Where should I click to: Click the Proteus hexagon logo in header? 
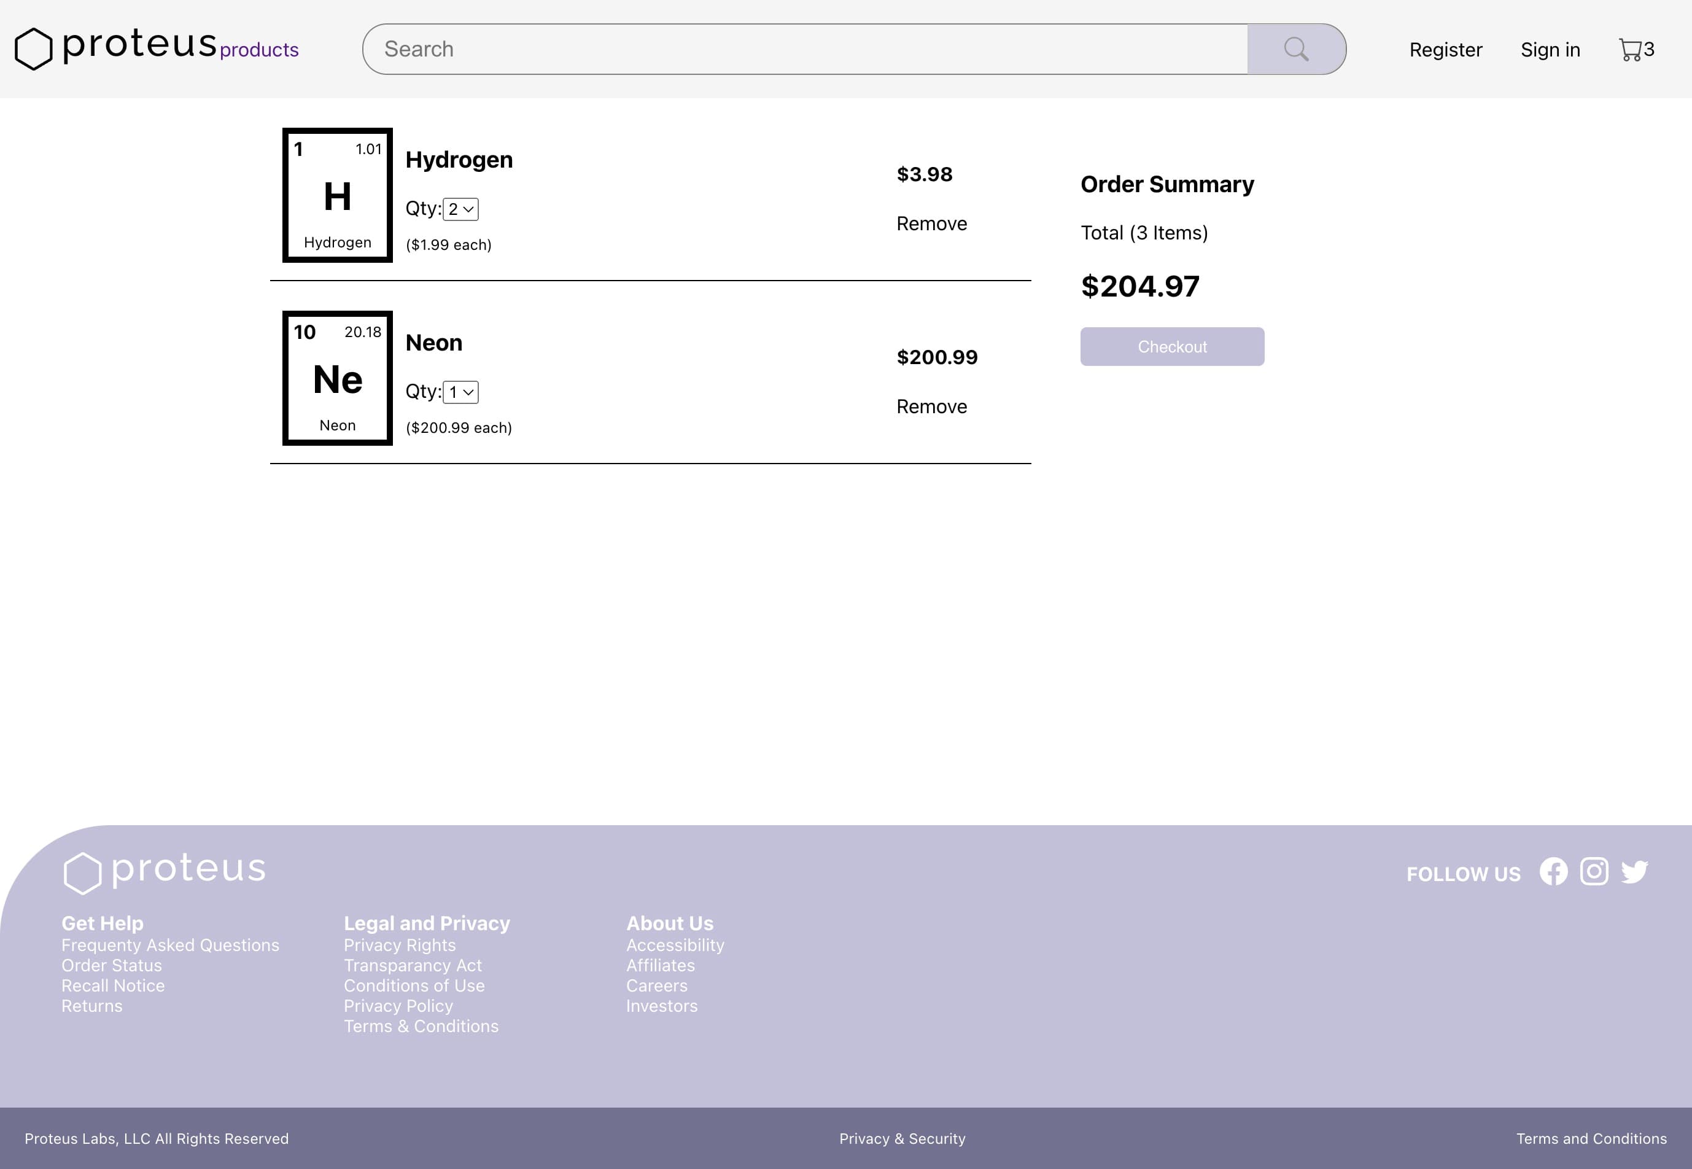tap(34, 49)
